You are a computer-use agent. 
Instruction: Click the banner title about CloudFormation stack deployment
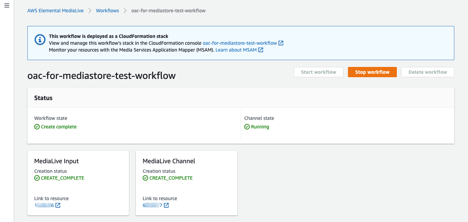pos(108,36)
